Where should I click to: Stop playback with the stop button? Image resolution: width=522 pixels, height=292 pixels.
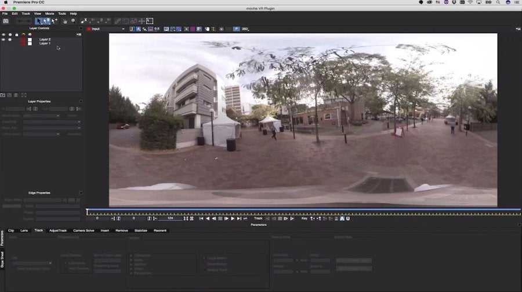pyautogui.click(x=220, y=219)
